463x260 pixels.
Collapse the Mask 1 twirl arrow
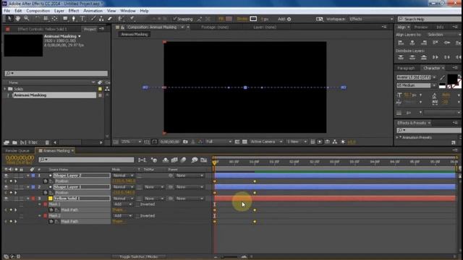[40, 204]
